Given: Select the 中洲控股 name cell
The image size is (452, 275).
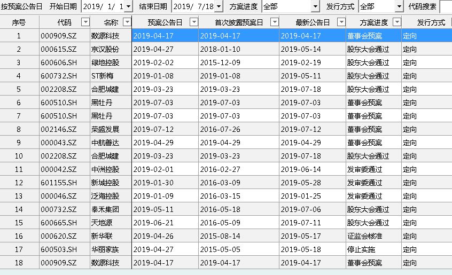Looking at the screenshot, I should pos(111,169).
